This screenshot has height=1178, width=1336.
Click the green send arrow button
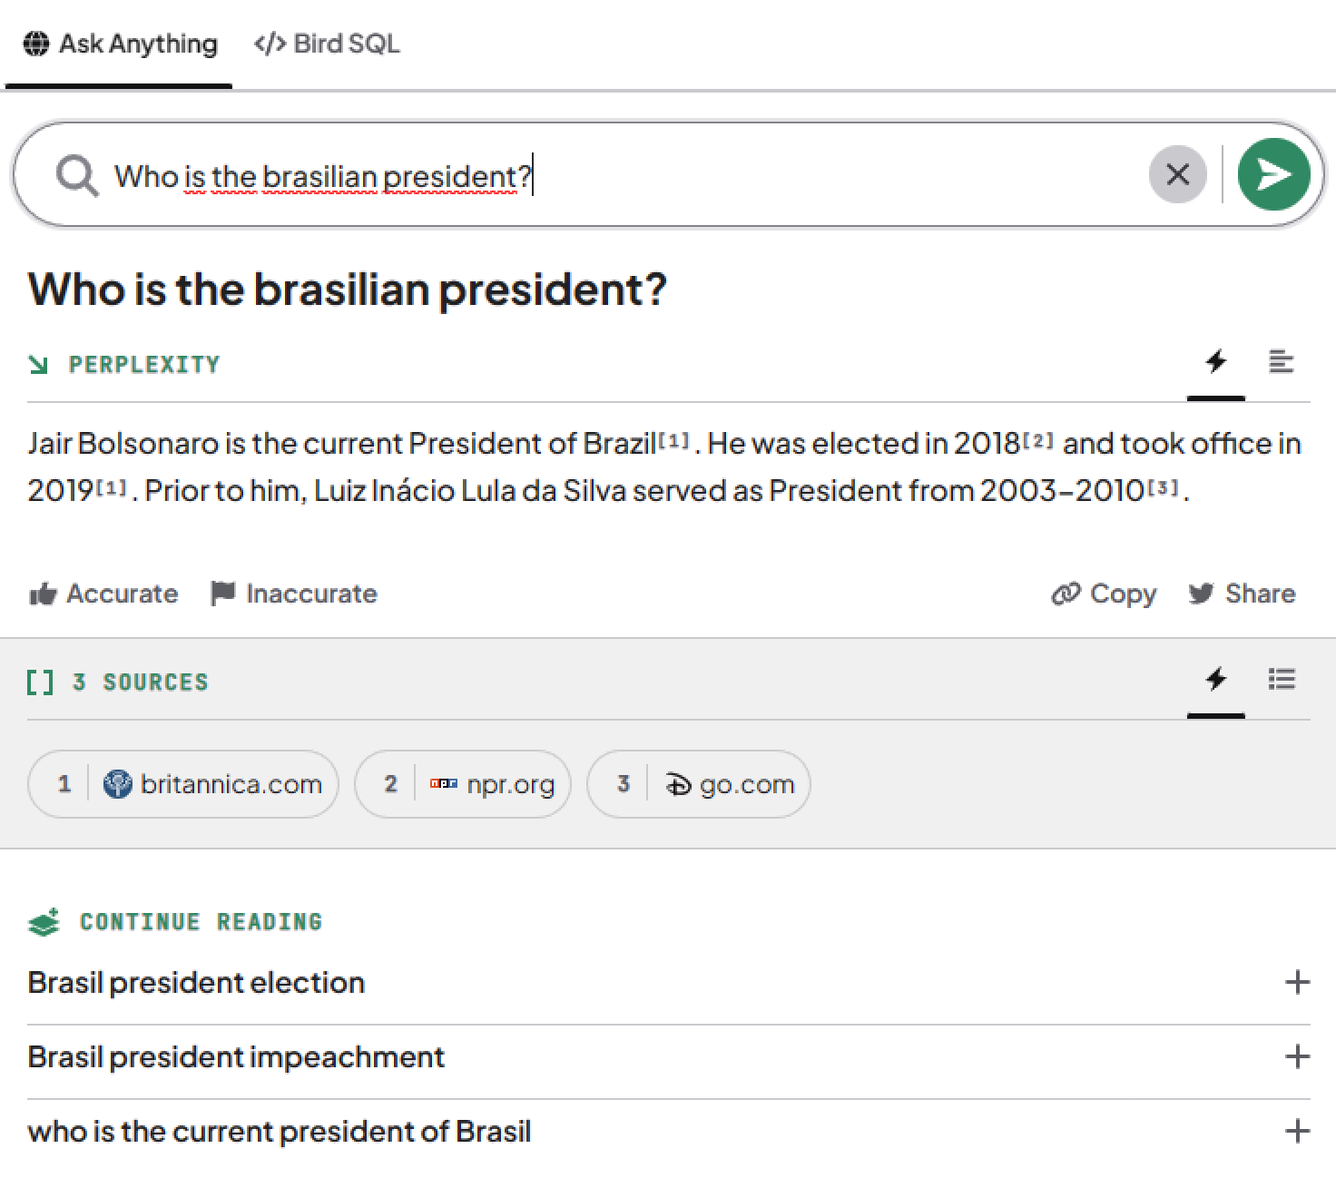(1273, 174)
